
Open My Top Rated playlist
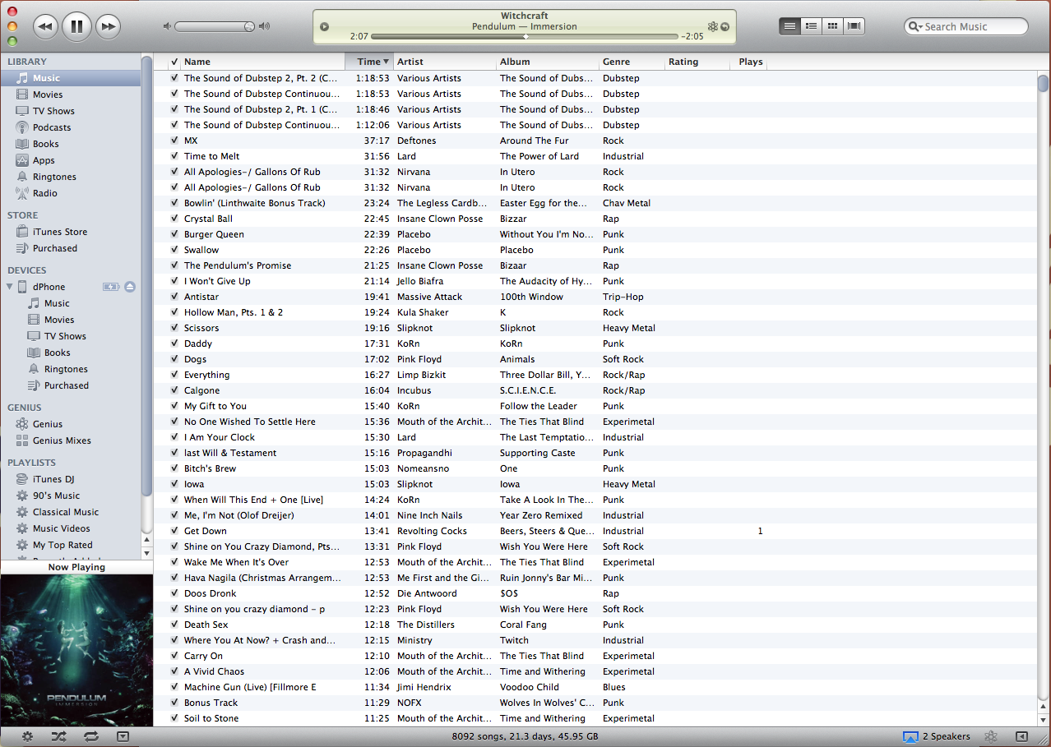[71, 545]
